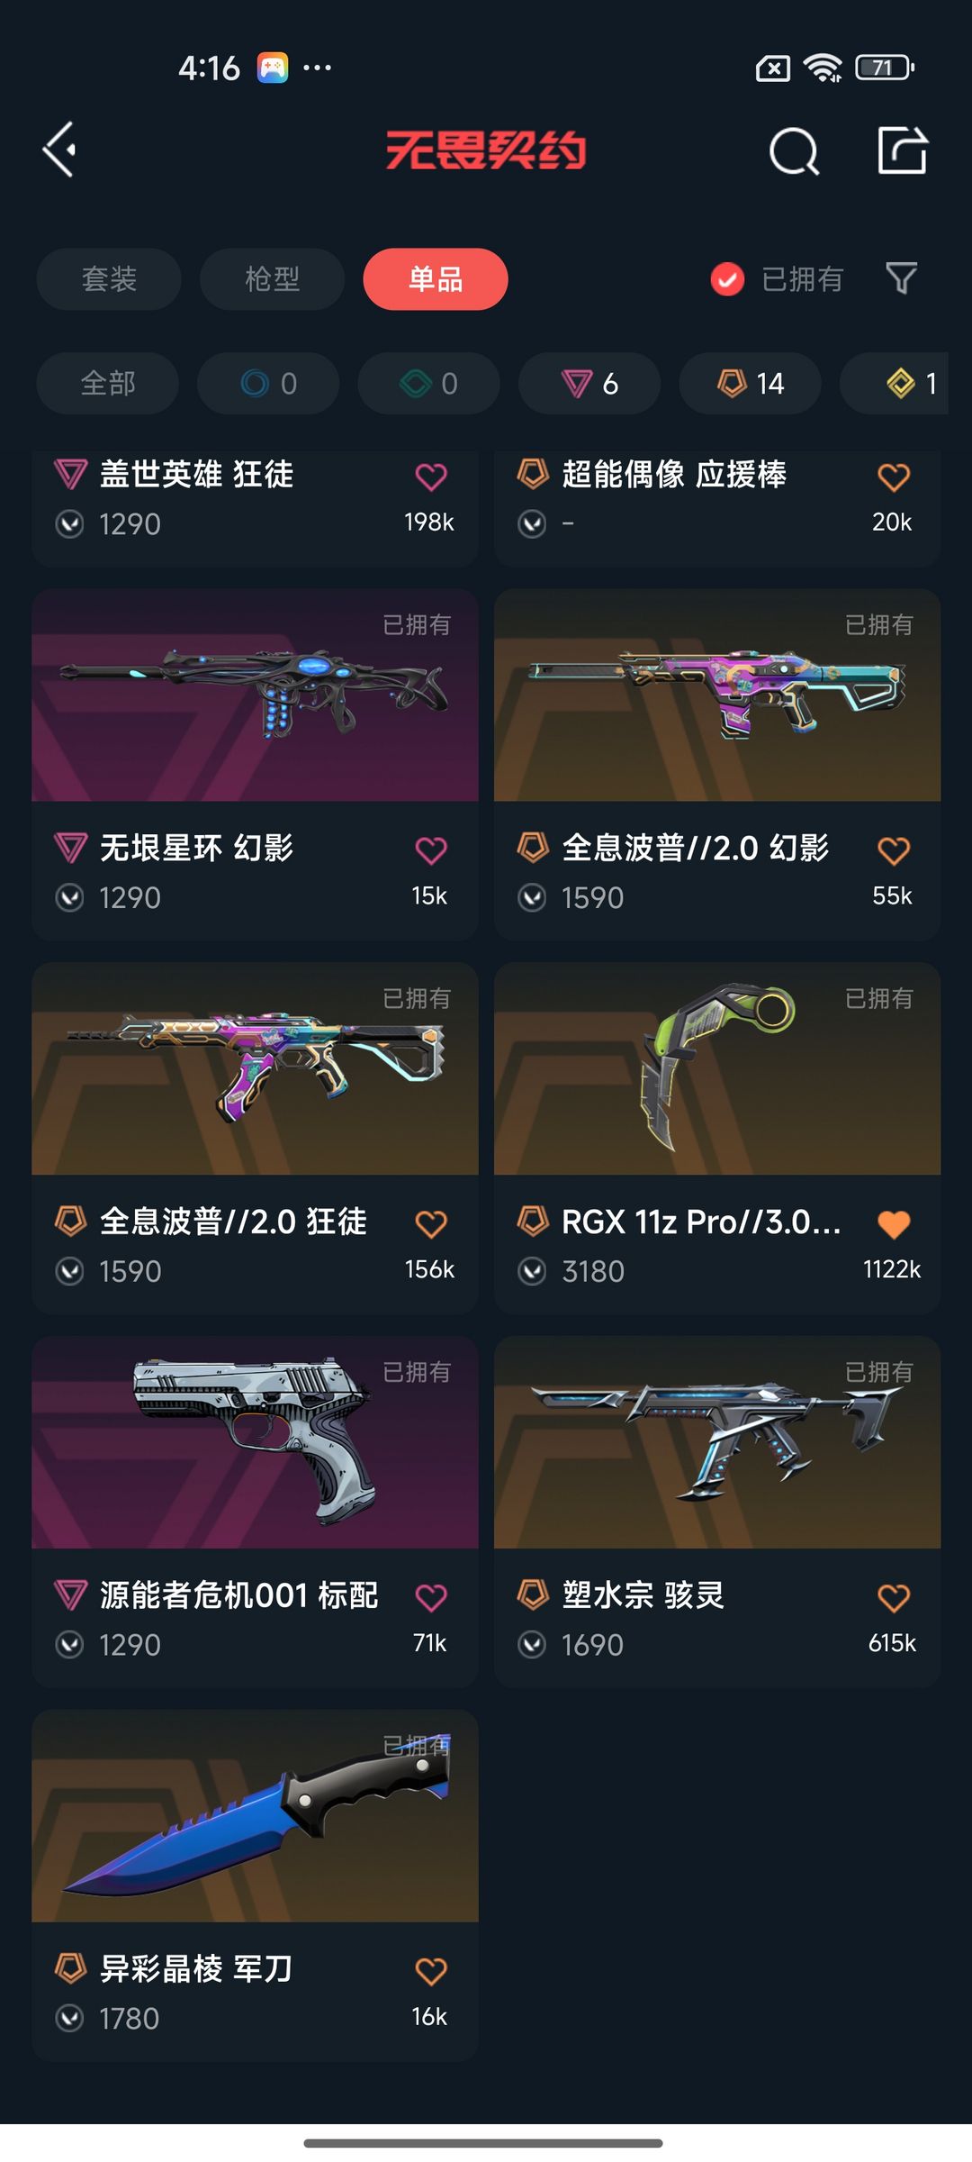Screen dimensions: 972x2162
Task: Tap the share icon in header
Action: point(903,150)
